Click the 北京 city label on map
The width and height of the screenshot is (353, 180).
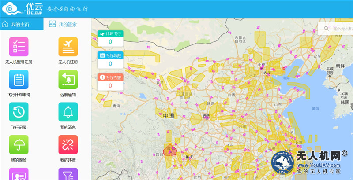click(x=261, y=65)
